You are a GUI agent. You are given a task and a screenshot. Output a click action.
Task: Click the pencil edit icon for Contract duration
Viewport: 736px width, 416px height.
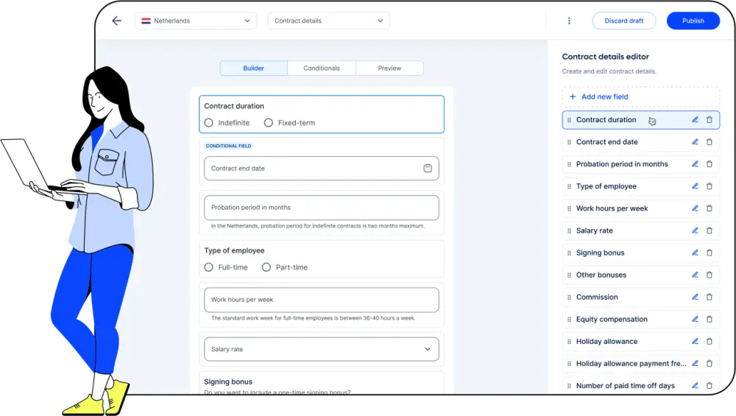coord(695,120)
